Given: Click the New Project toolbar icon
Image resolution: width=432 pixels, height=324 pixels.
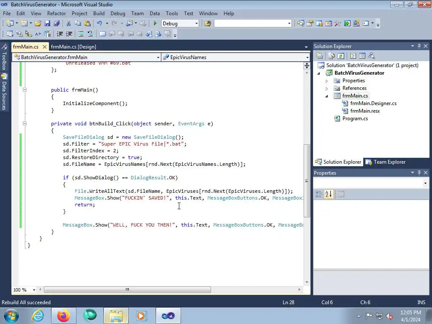Looking at the screenshot, I should (x=10, y=24).
